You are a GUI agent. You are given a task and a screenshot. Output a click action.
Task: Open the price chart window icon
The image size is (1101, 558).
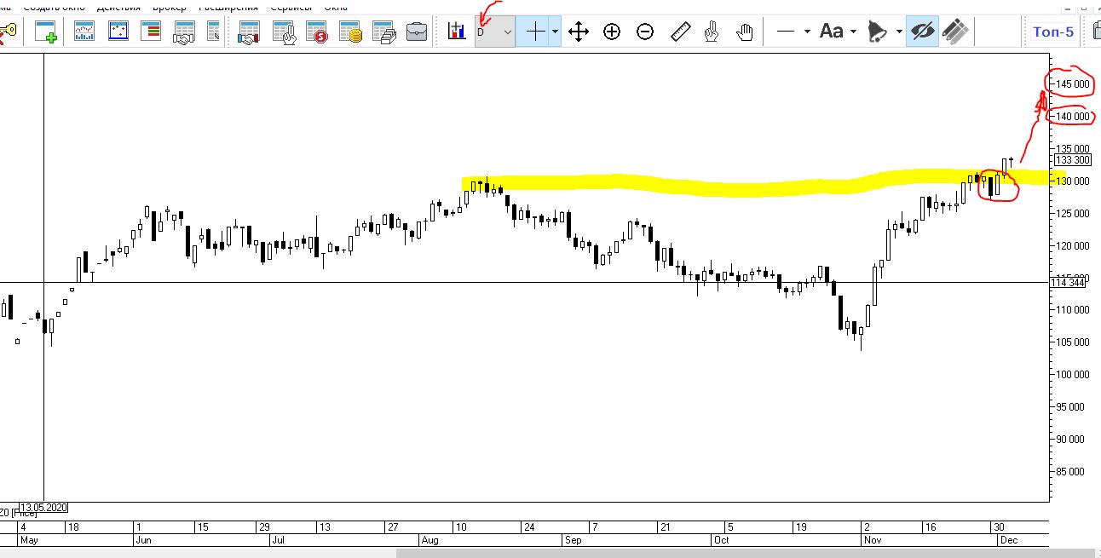[x=84, y=32]
